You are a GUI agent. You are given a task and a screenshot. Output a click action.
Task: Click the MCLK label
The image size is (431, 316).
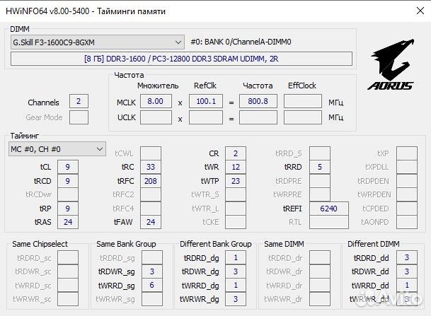[126, 103]
